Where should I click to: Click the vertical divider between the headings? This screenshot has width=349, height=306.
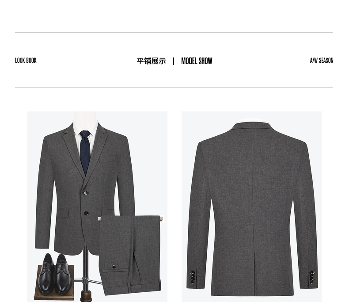click(x=174, y=61)
